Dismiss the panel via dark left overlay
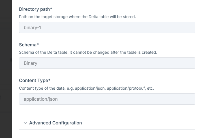The height and width of the screenshot is (138, 199). 6,69
